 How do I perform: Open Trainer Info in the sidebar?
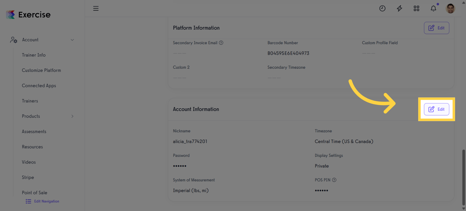34,55
